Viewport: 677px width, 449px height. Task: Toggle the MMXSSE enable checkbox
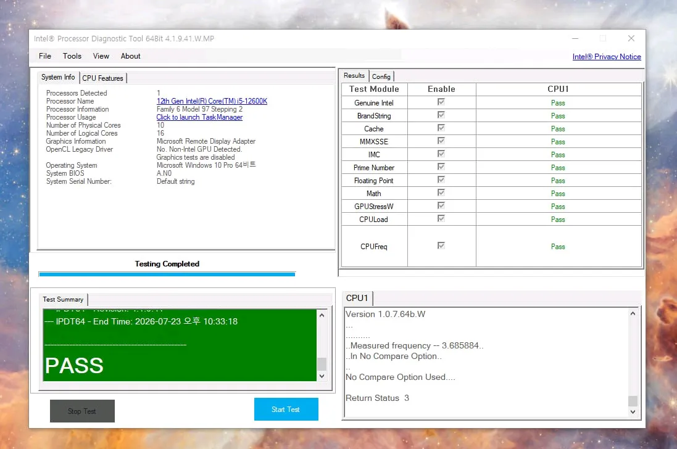pyautogui.click(x=441, y=141)
